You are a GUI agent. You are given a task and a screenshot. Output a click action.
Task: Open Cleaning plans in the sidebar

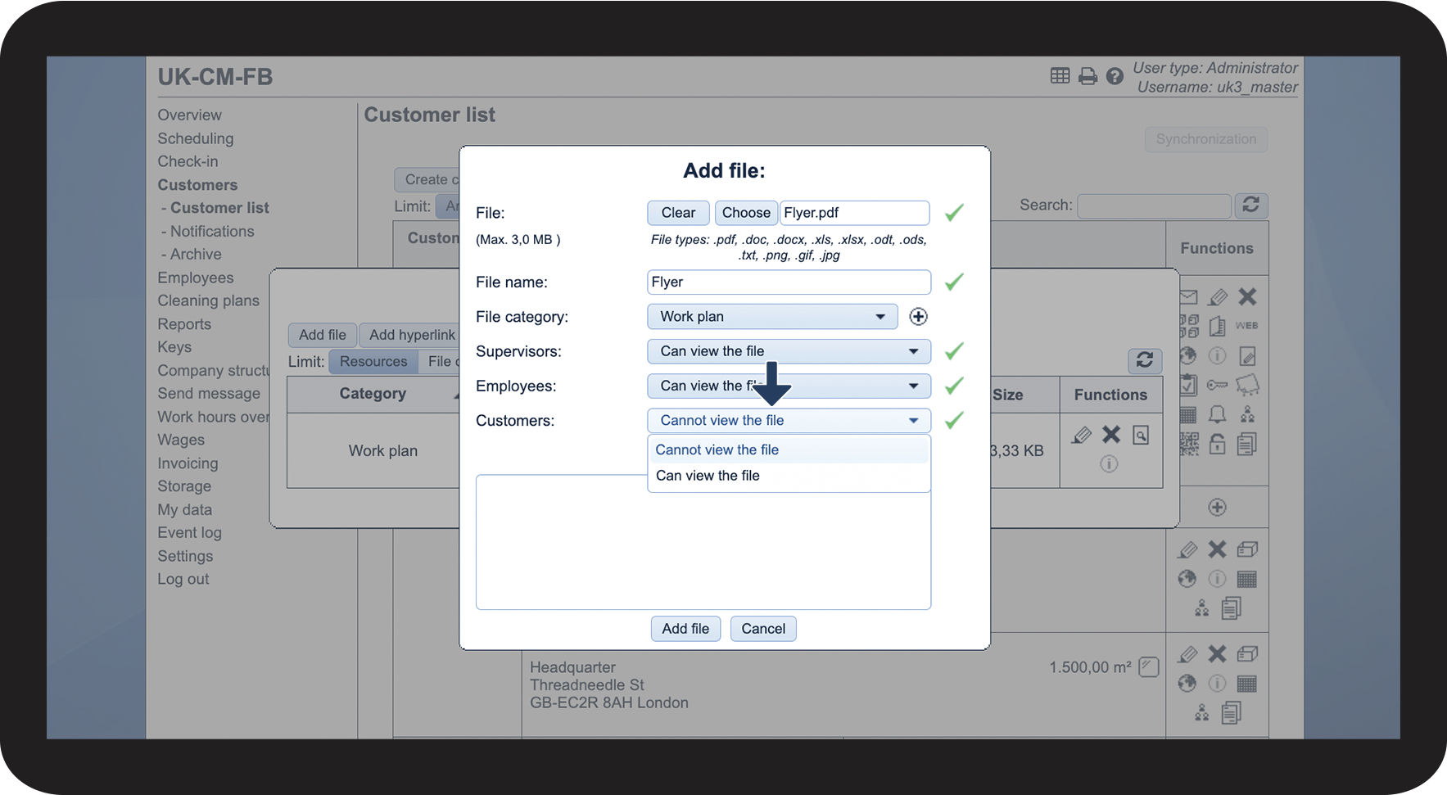208,300
